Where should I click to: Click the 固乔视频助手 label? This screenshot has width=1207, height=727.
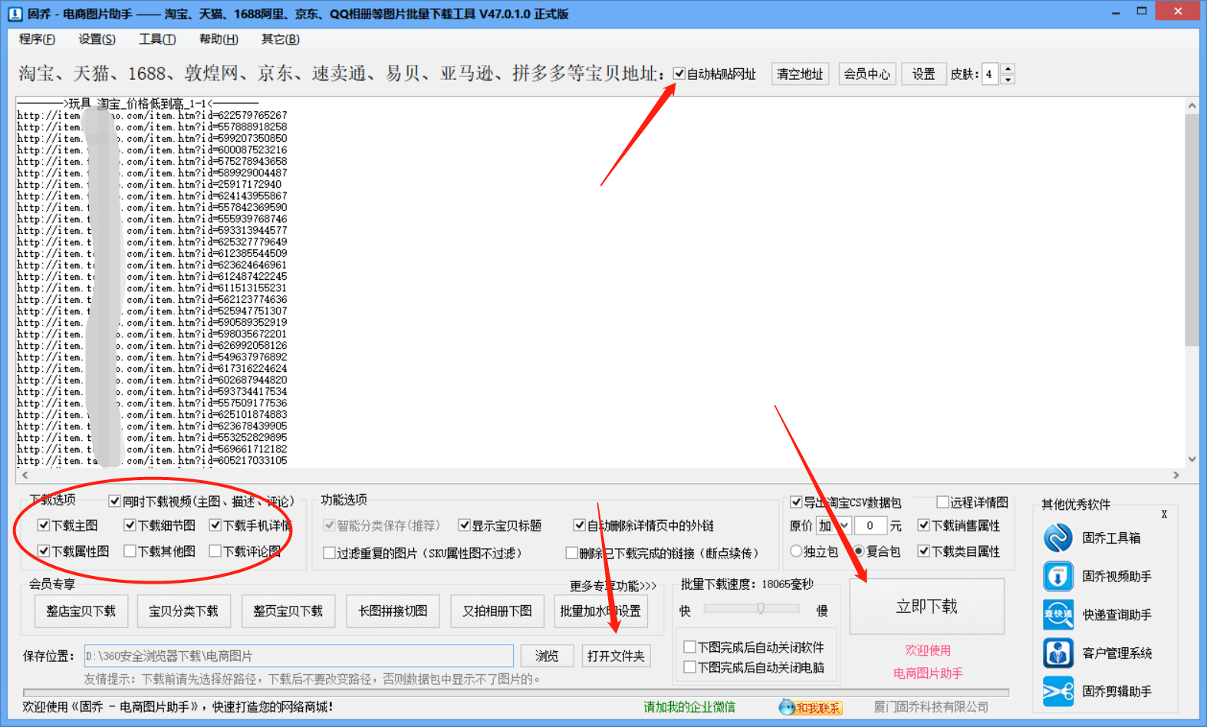[x=1117, y=577]
